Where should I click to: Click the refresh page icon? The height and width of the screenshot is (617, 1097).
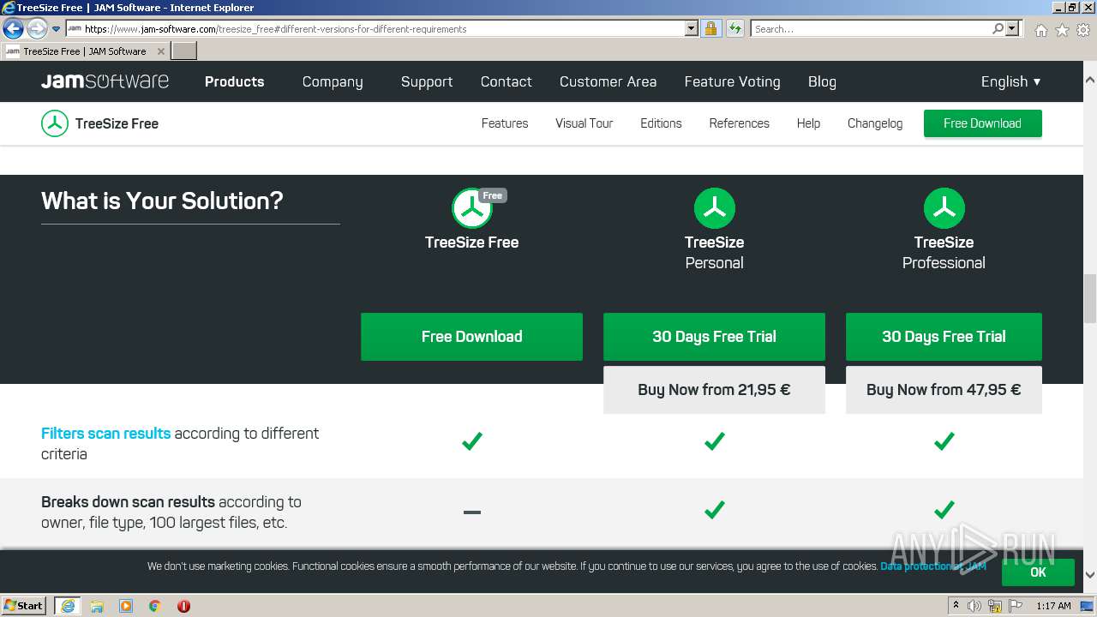click(734, 28)
